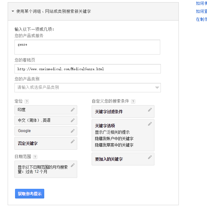Click the product category dropdown arrow
Screen dimensions: 207x210
157,88
